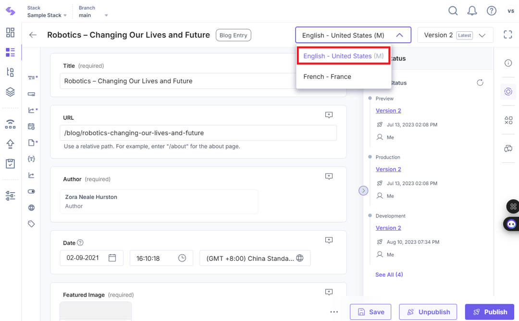
Task: Click the Unpublish button
Action: tap(428, 312)
